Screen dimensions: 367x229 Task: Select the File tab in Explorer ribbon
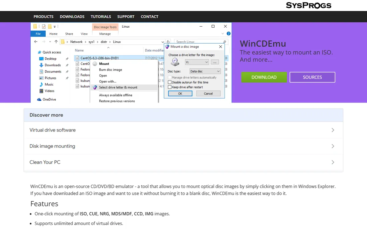[x=38, y=34]
